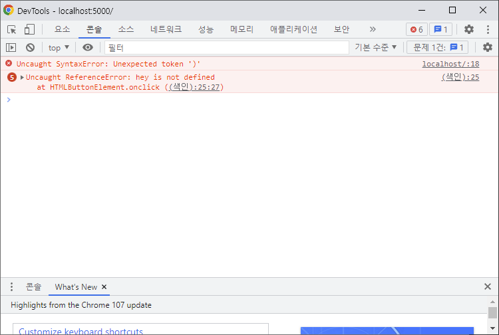Close the bottom drawer panel
Image resolution: width=499 pixels, height=335 pixels.
coord(487,286)
